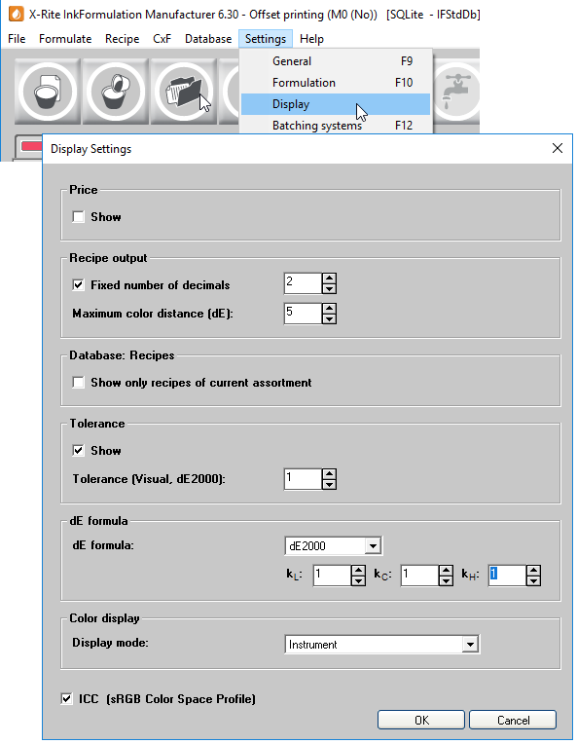Click the ink pot with document toolbar icon

click(48, 92)
